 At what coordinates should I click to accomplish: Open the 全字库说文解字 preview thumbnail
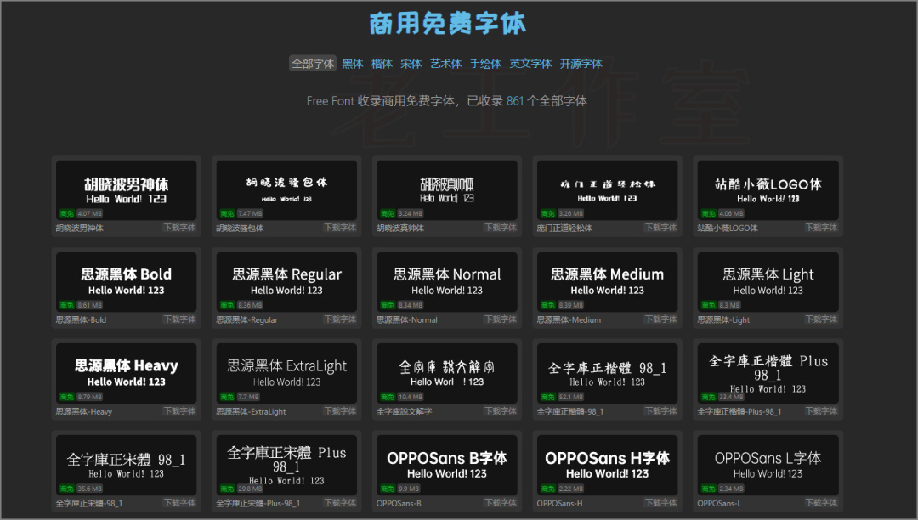point(447,373)
